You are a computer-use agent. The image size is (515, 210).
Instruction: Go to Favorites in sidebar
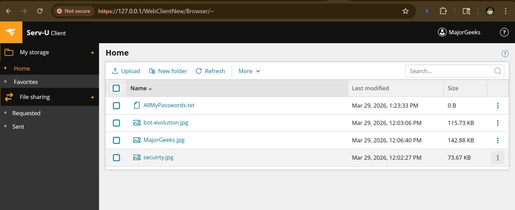coord(26,82)
